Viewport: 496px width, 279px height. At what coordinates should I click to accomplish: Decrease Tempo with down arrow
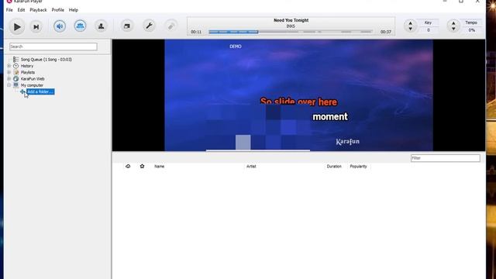[453, 29]
